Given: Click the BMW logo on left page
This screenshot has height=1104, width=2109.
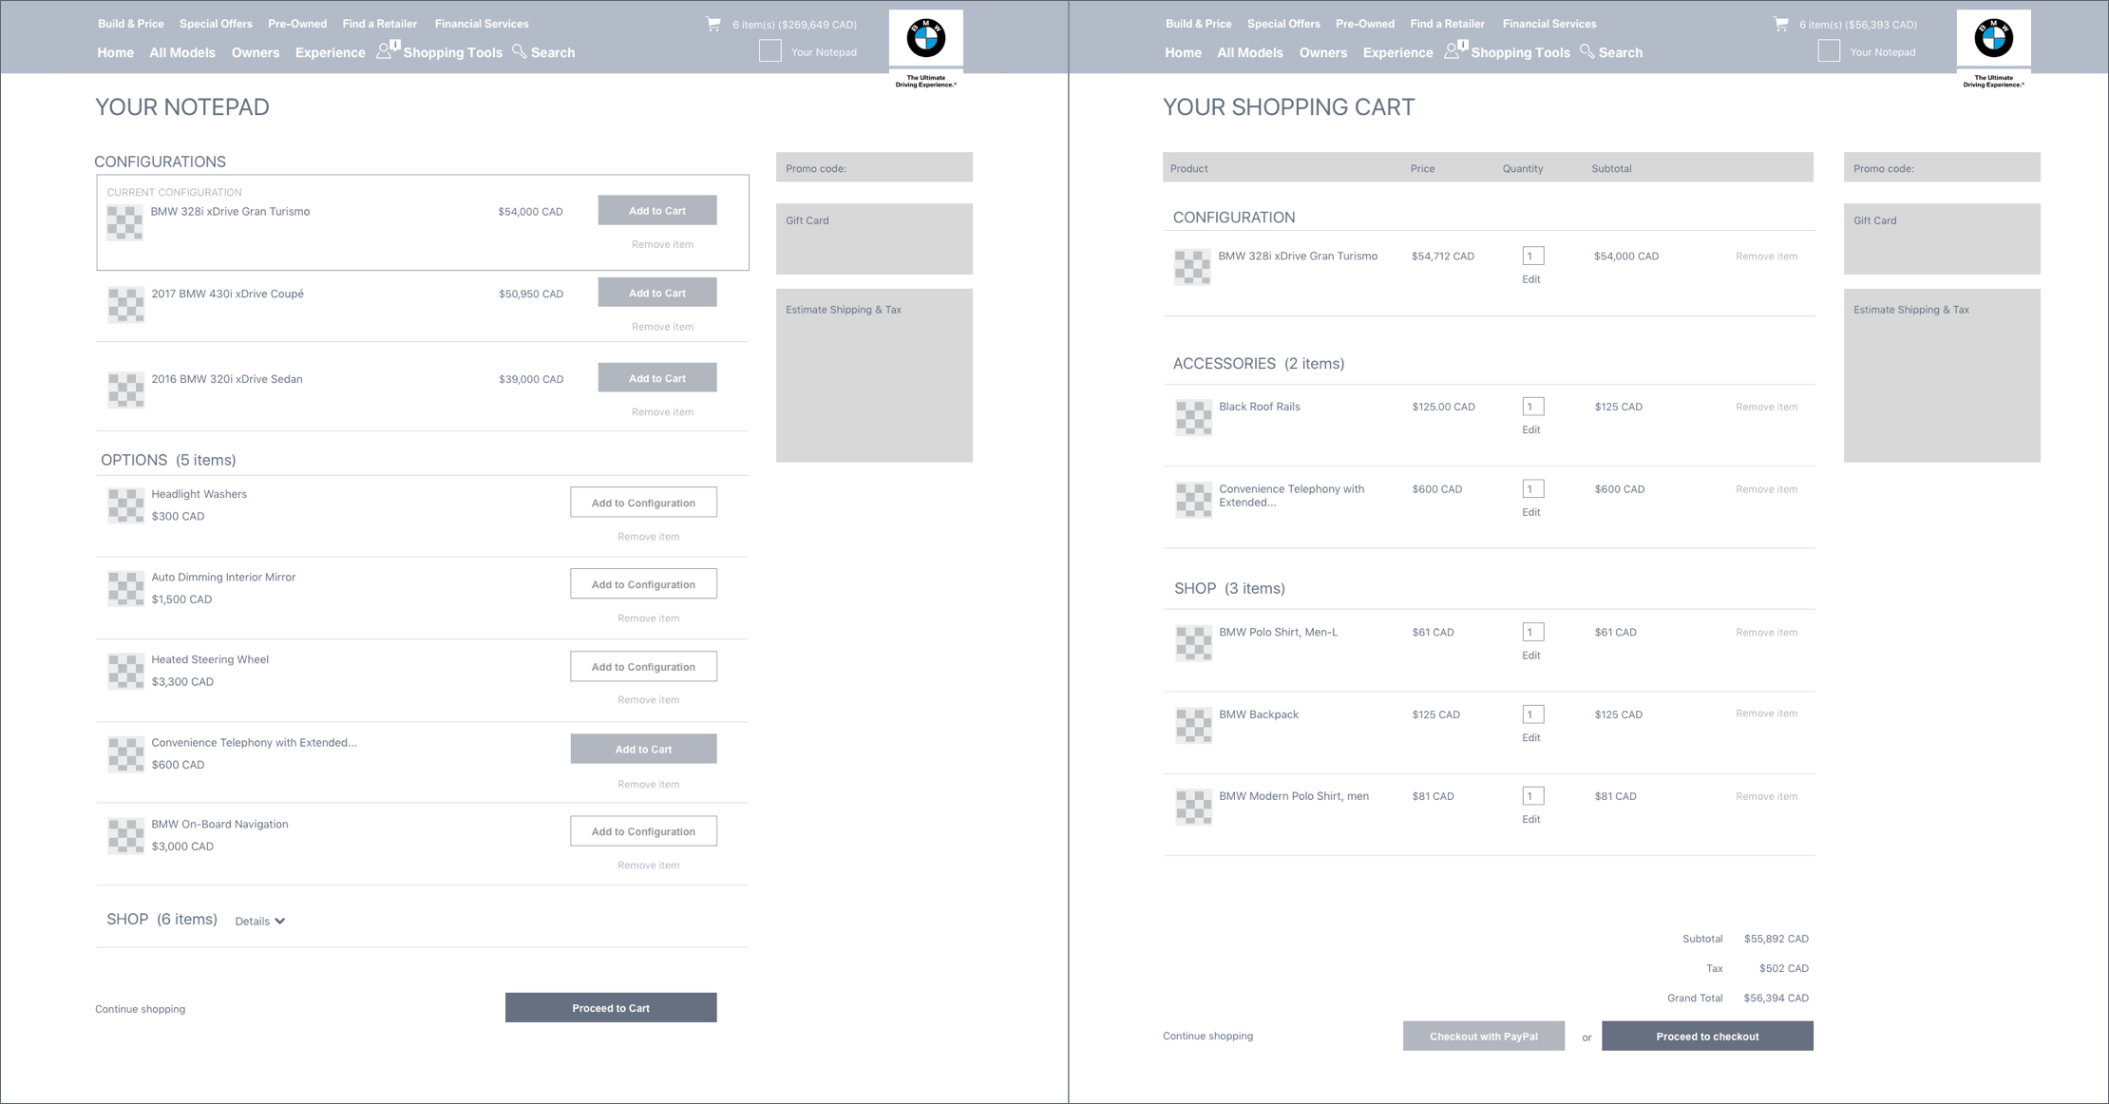Looking at the screenshot, I should click(925, 39).
